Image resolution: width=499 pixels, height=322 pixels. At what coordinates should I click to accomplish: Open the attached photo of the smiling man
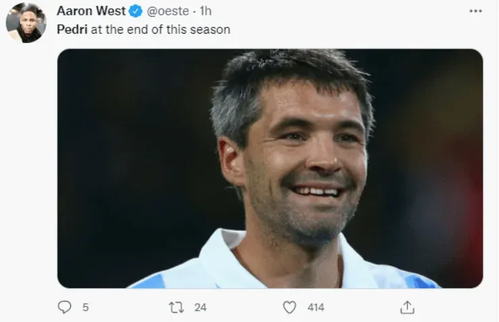coord(270,168)
